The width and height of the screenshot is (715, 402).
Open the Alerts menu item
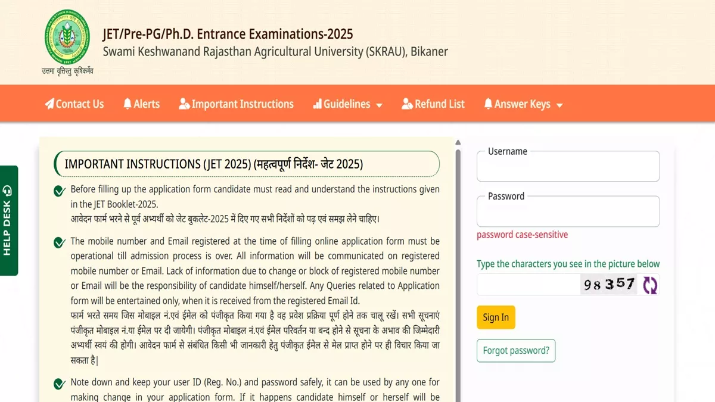pos(141,104)
